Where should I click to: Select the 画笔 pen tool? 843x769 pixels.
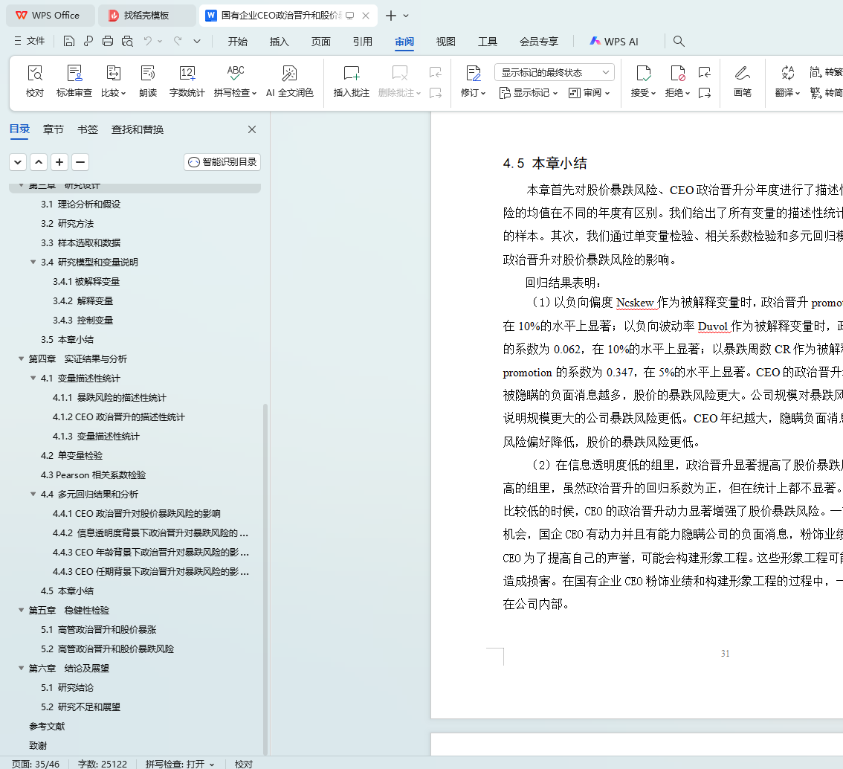pos(743,80)
